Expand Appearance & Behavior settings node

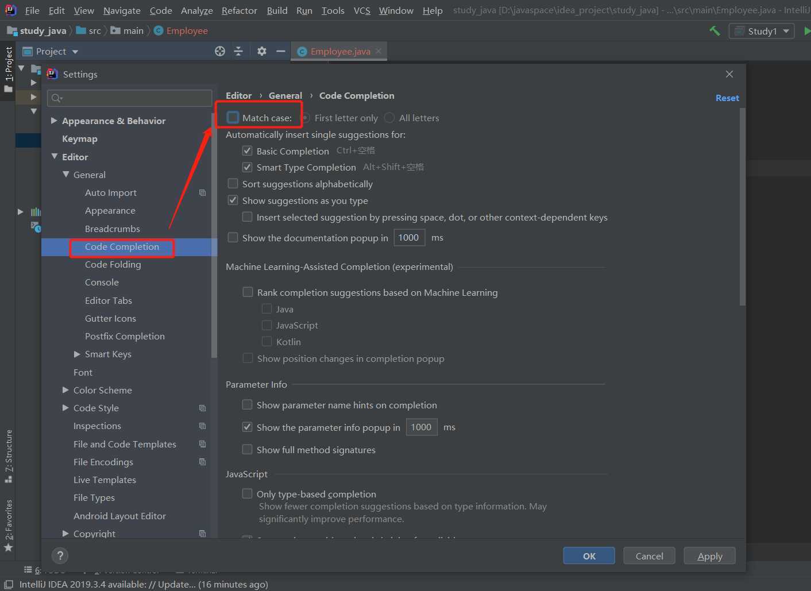coord(54,121)
